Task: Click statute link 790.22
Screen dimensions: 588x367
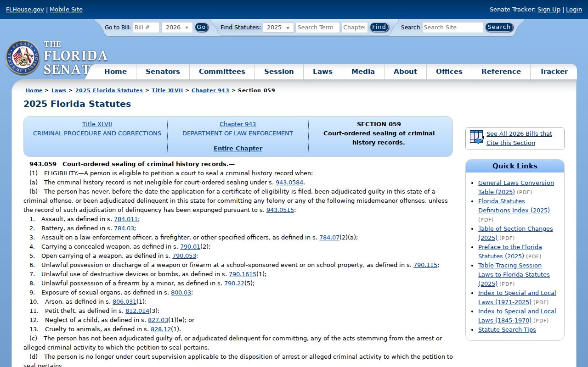Action: click(234, 284)
